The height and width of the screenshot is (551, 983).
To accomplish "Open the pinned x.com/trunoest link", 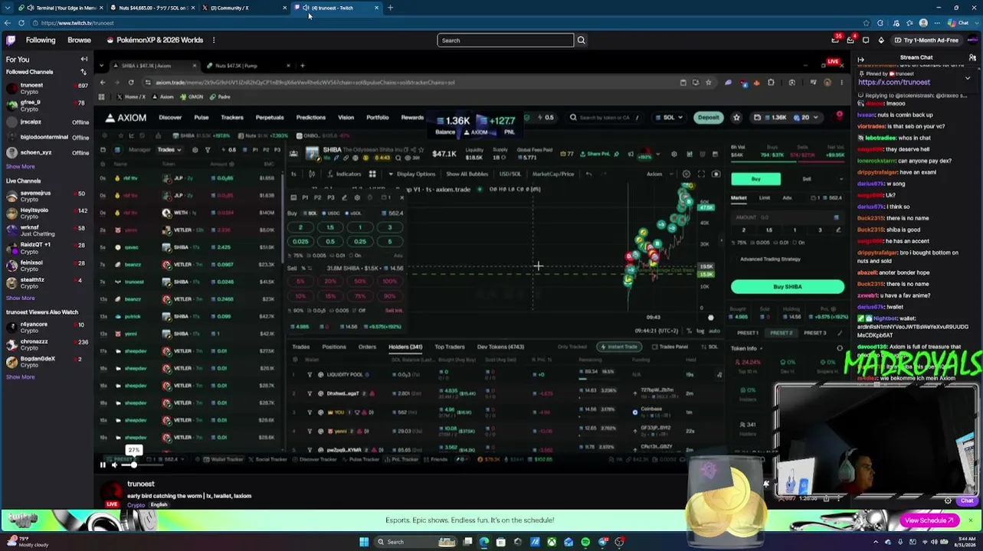I will [x=894, y=82].
